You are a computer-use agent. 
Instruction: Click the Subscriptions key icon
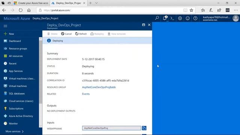[x=5, y=108]
